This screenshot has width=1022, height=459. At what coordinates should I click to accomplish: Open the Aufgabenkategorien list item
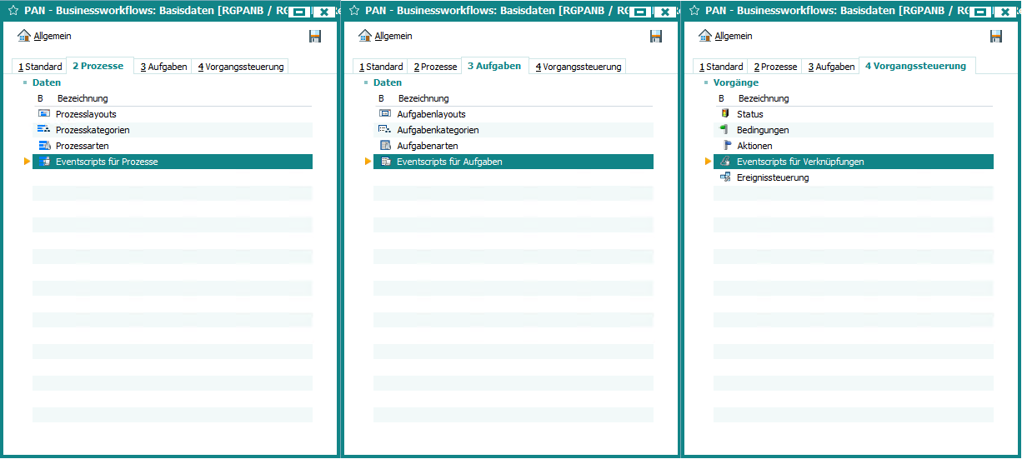(438, 130)
